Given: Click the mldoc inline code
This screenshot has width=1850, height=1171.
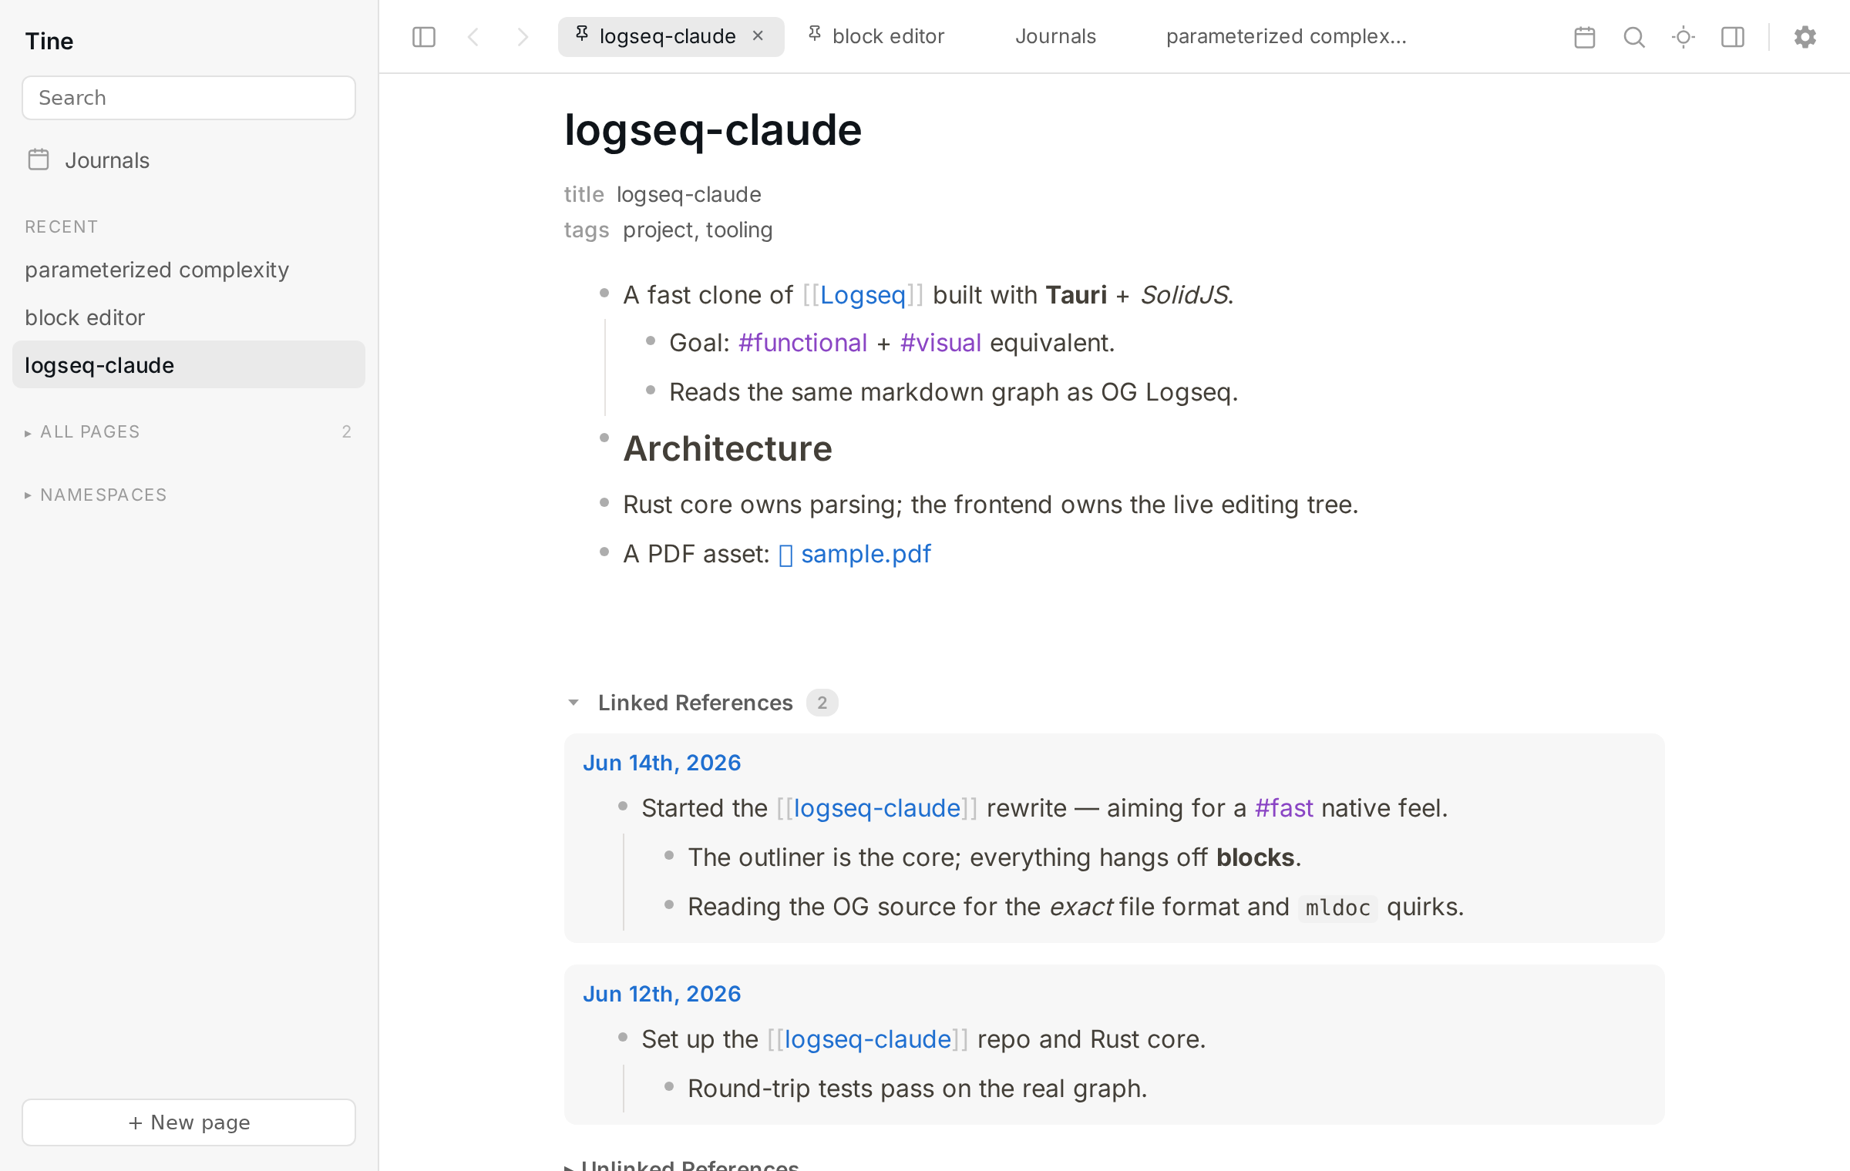Looking at the screenshot, I should (x=1338, y=908).
